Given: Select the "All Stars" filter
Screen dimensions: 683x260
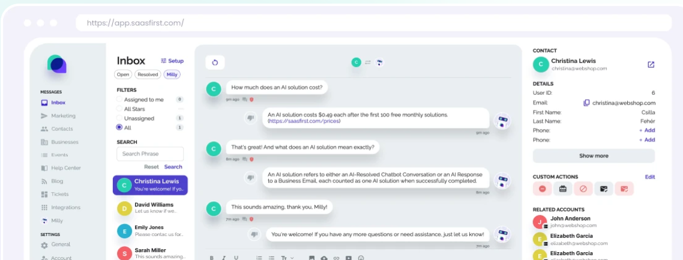Looking at the screenshot, I should (131, 109).
